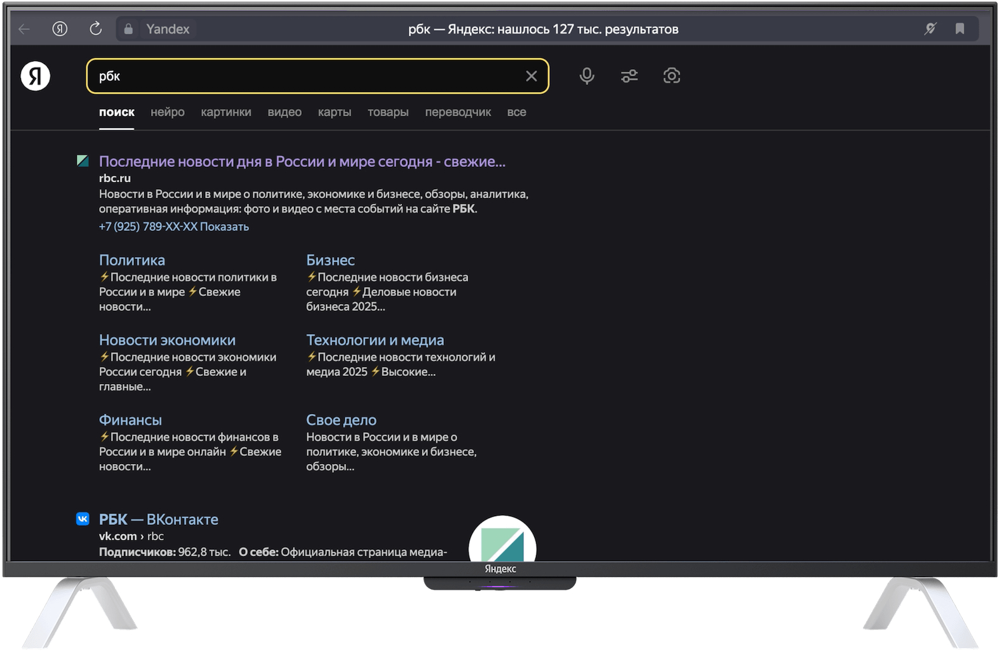Switch to the картинки tab

click(226, 112)
